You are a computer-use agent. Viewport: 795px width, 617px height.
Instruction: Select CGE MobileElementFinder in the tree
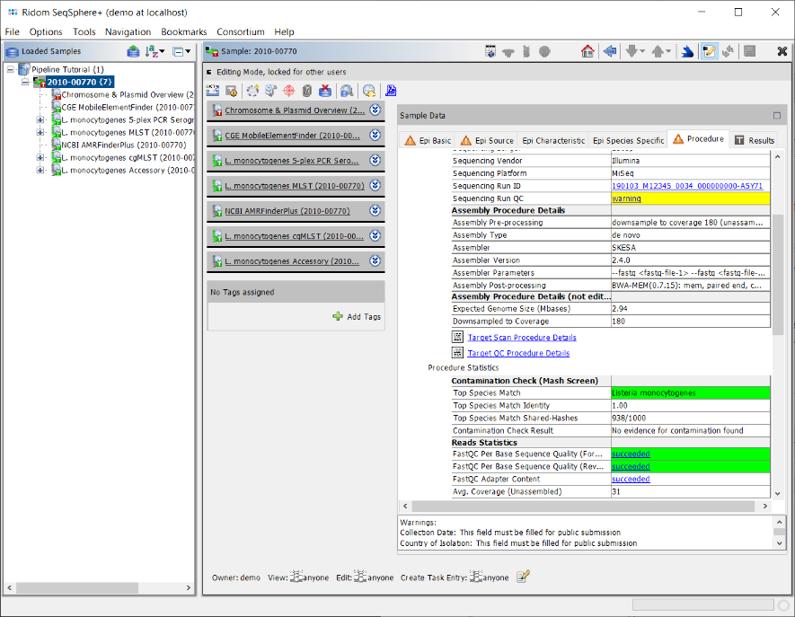point(128,108)
